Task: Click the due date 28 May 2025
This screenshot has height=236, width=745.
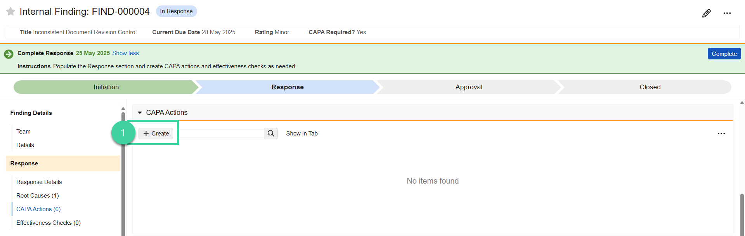Action: tap(218, 32)
